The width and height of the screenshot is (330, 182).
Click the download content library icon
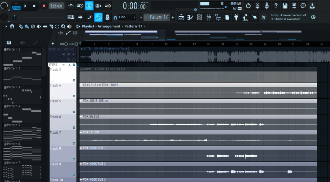pyautogui.click(x=312, y=6)
